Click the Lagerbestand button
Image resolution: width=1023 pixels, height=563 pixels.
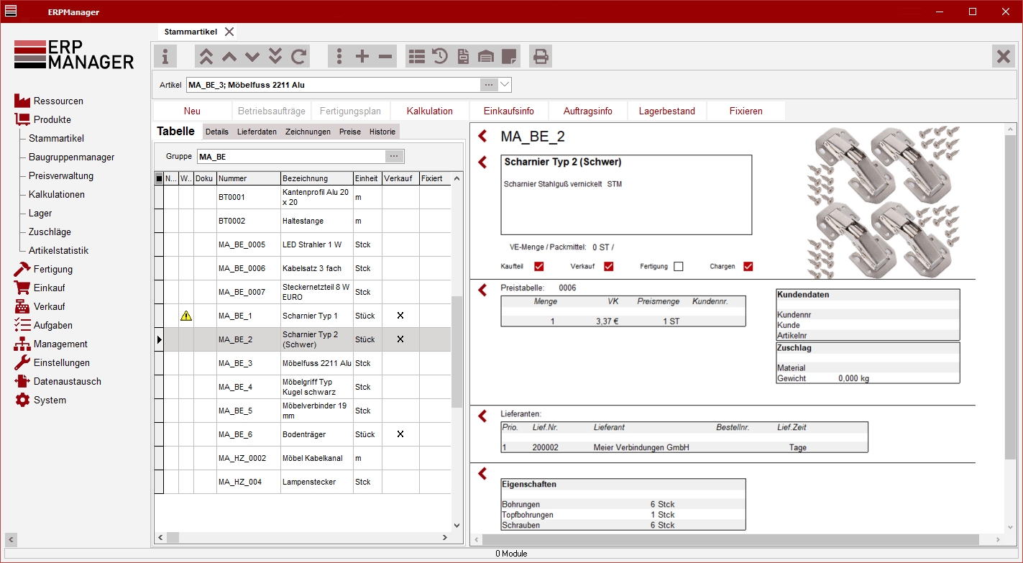click(x=666, y=111)
